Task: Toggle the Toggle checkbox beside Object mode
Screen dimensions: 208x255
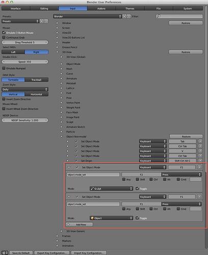Action: [137, 218]
